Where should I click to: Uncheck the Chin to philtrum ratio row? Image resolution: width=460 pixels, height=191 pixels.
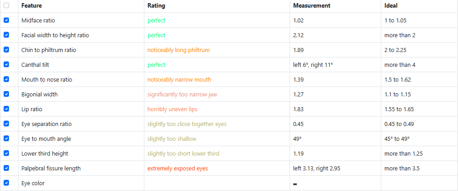tap(6, 50)
